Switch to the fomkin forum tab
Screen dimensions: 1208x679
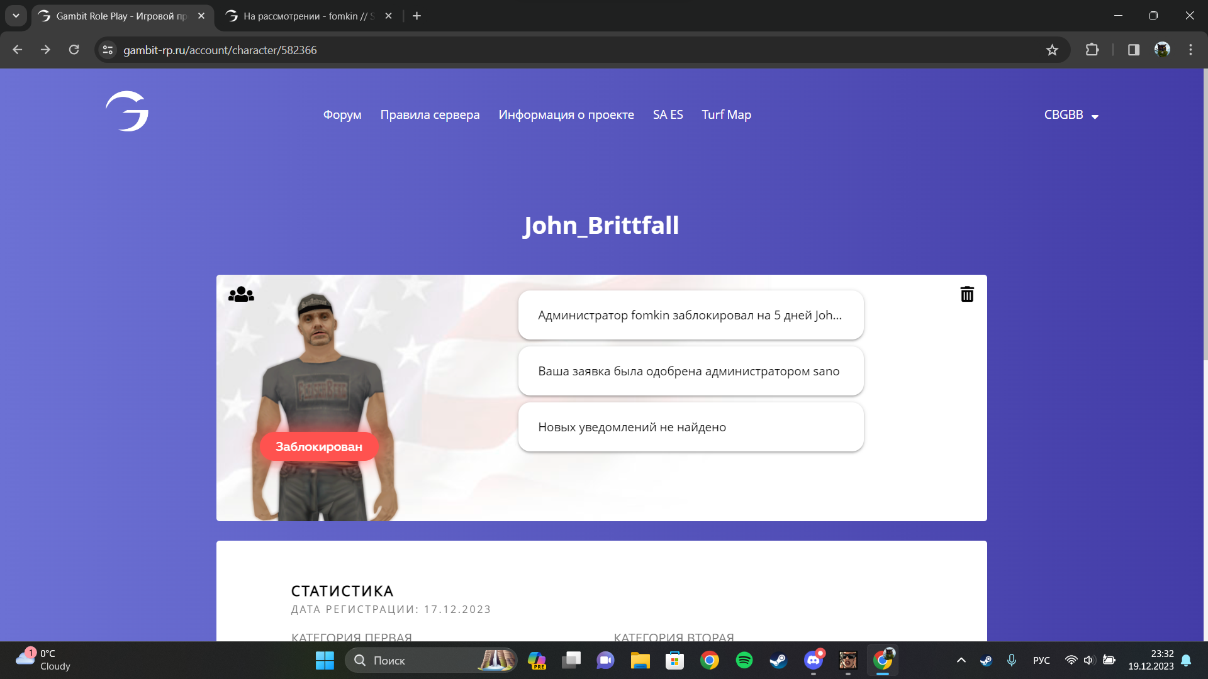[308, 16]
